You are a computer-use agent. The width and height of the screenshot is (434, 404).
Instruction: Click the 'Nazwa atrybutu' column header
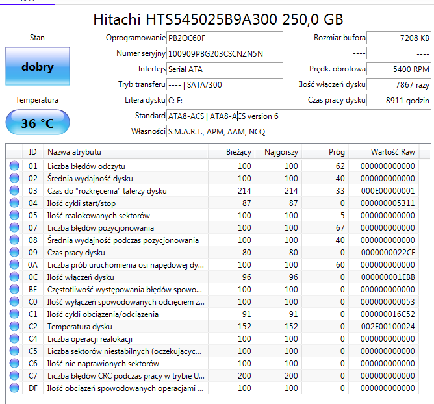(125, 152)
